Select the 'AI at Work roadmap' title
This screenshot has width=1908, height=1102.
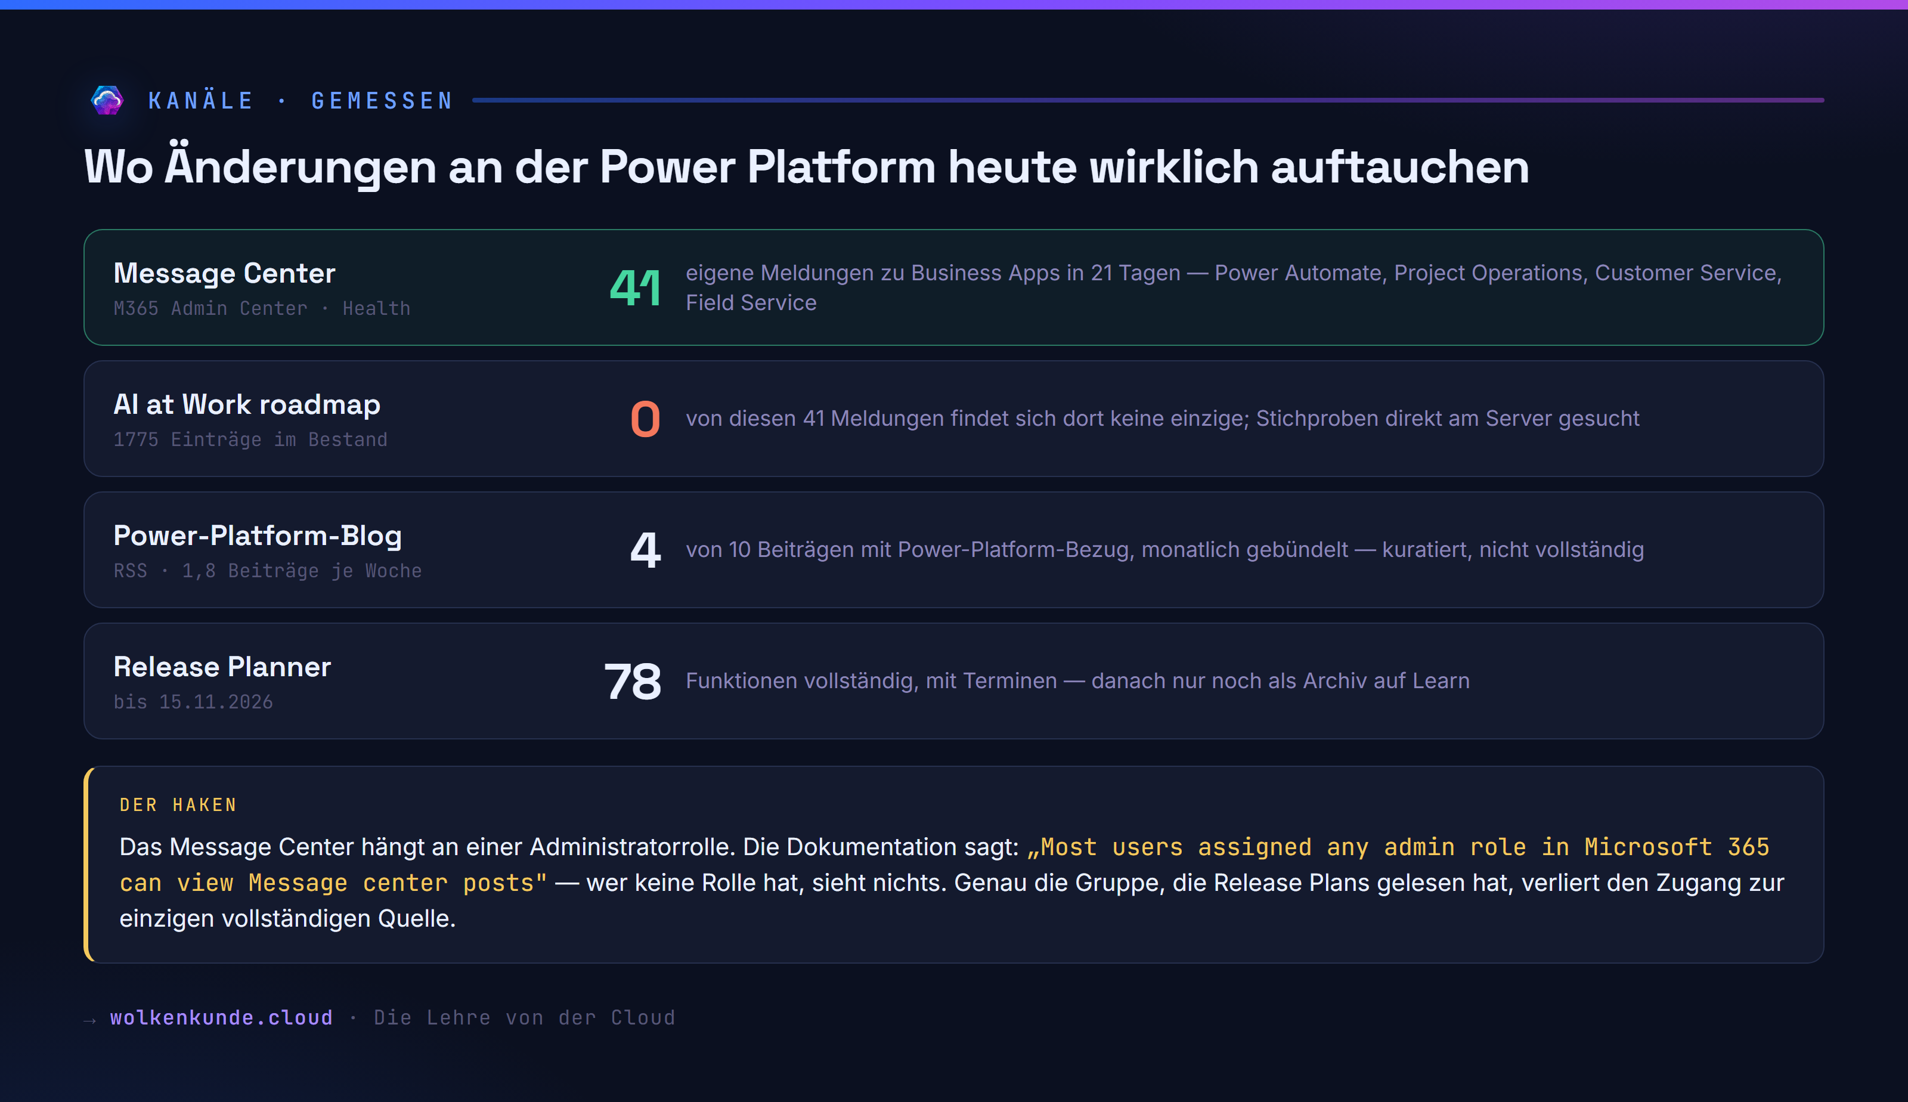point(247,404)
